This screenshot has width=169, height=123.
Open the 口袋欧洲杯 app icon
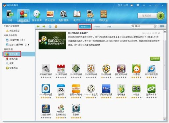pyautogui.click(x=46, y=109)
